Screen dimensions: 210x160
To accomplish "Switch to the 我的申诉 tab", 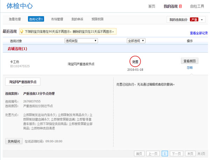I will pos(77,19).
